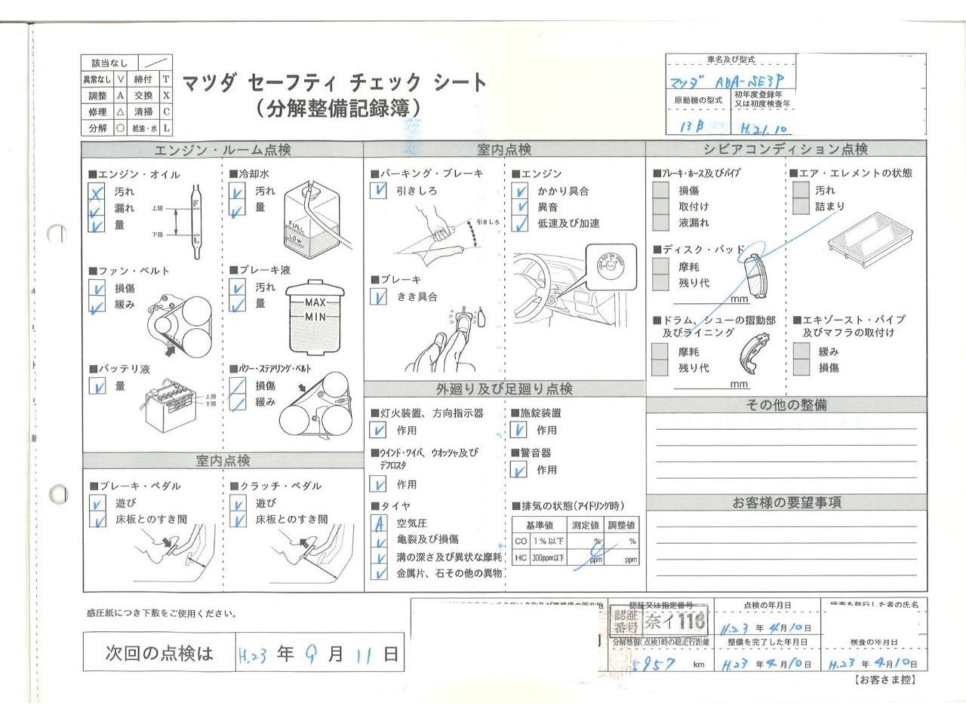Check the engine oil 量 checkbox

pos(97,225)
